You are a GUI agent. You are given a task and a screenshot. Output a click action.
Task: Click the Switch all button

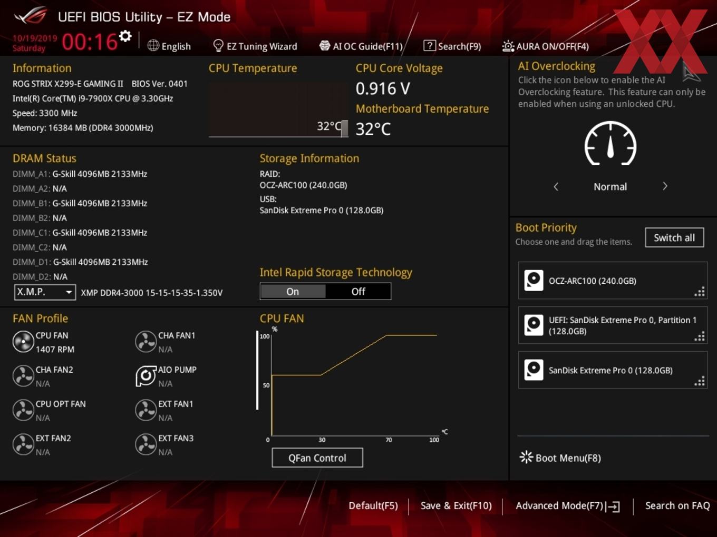[x=674, y=237]
